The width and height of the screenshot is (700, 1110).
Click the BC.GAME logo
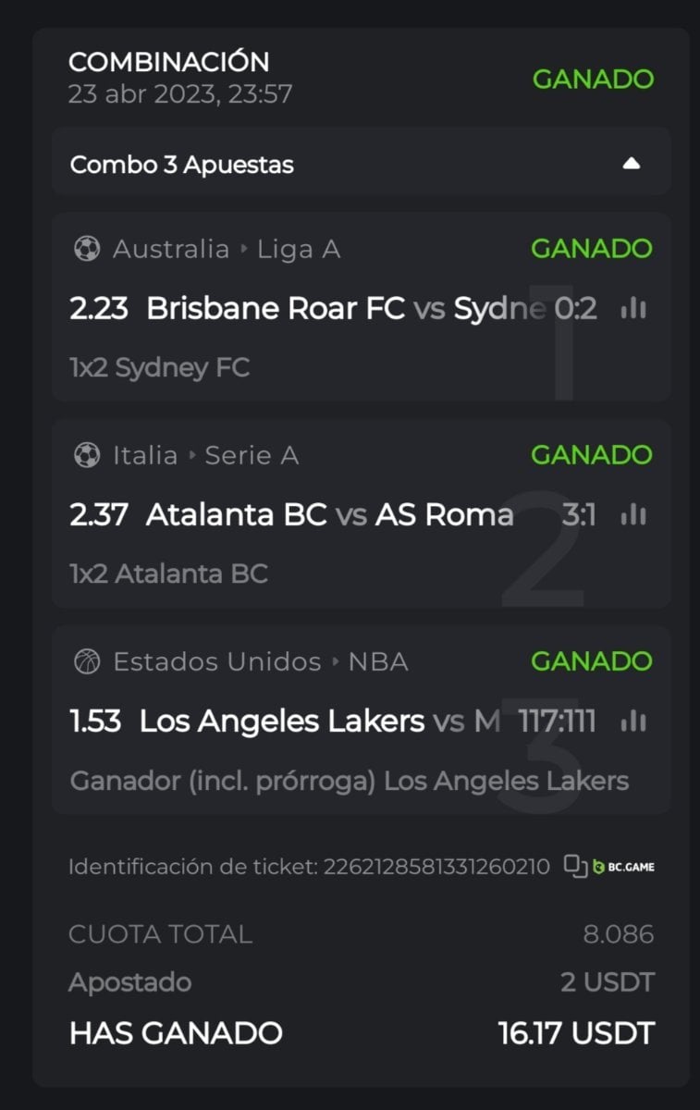[624, 867]
